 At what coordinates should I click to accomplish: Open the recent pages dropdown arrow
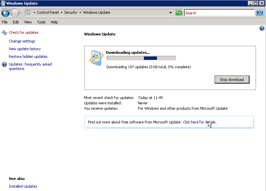[21, 13]
